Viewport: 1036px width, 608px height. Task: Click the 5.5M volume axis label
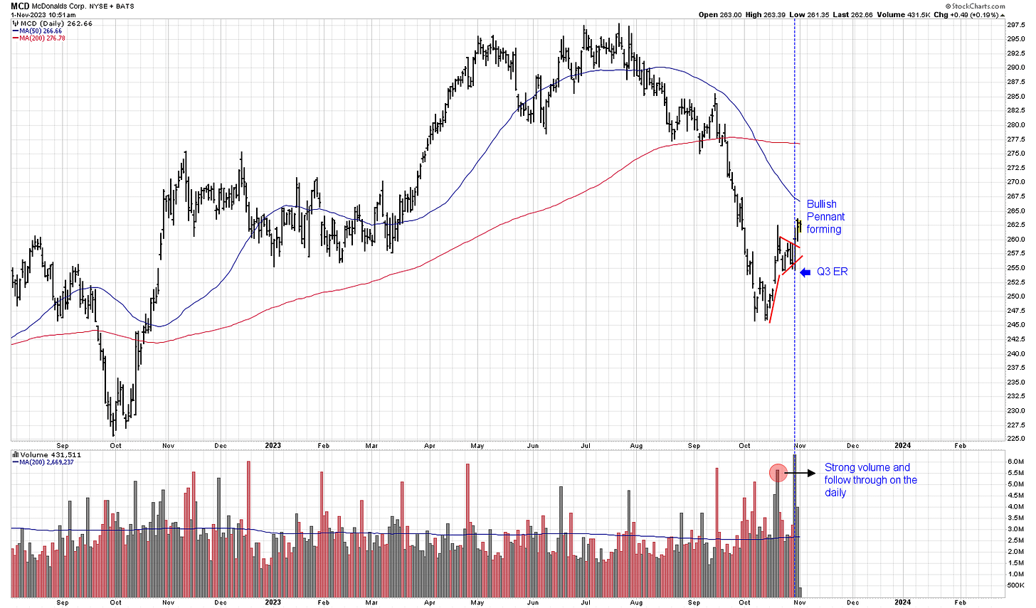1016,473
